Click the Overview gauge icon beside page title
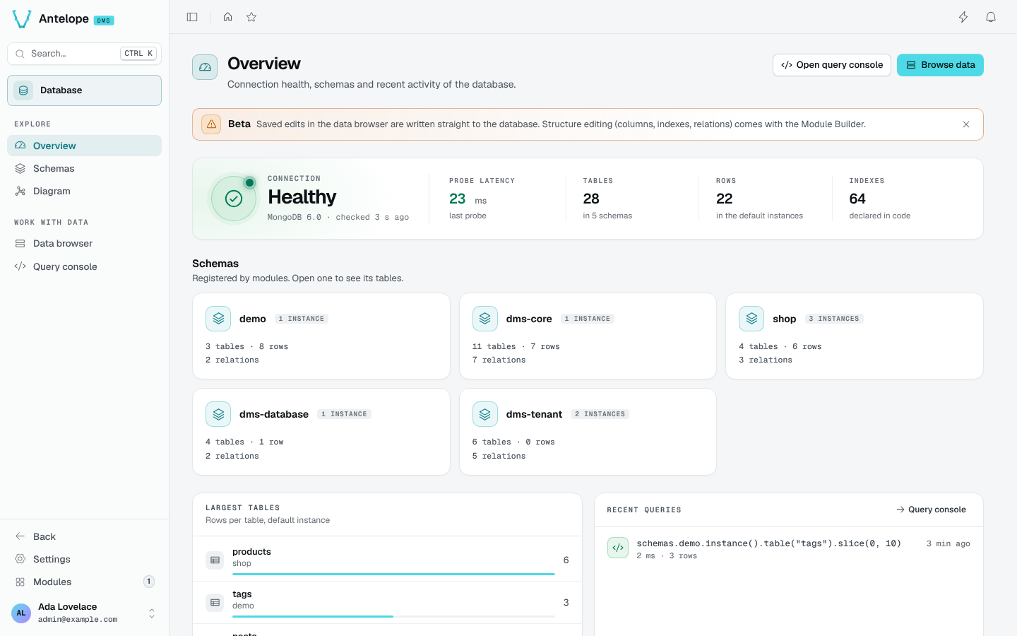Viewport: 1017px width, 636px height. tap(205, 67)
